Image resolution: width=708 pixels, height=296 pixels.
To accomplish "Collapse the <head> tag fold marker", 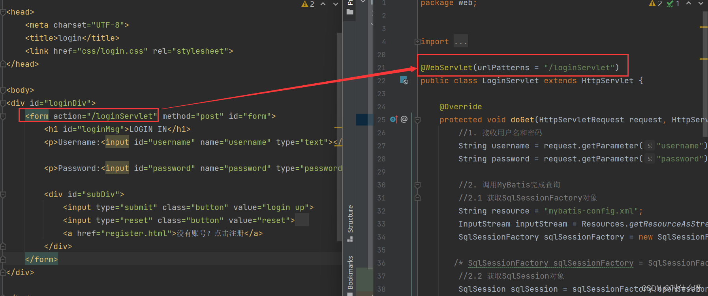I will (x=3, y=12).
